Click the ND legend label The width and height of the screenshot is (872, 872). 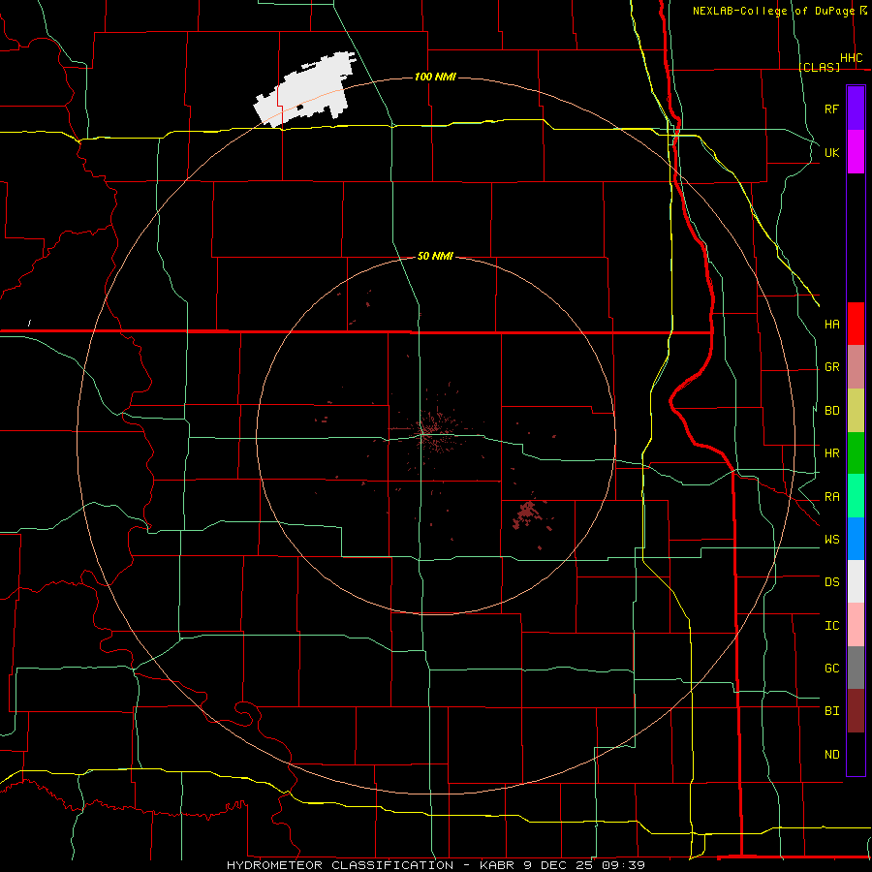[831, 755]
